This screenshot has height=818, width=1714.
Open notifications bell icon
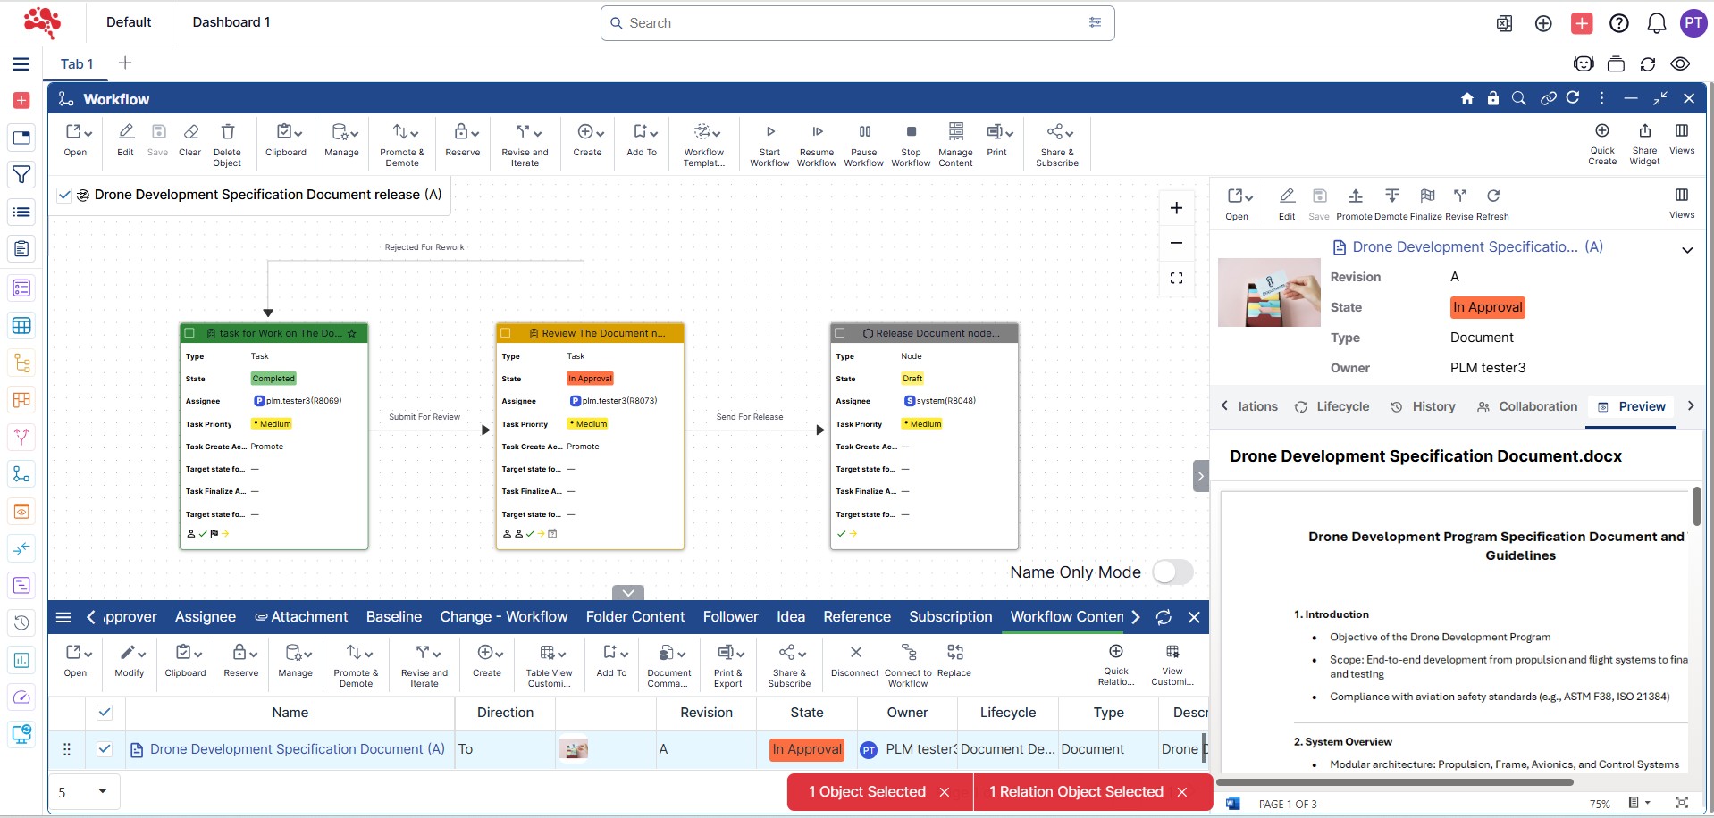click(x=1656, y=23)
